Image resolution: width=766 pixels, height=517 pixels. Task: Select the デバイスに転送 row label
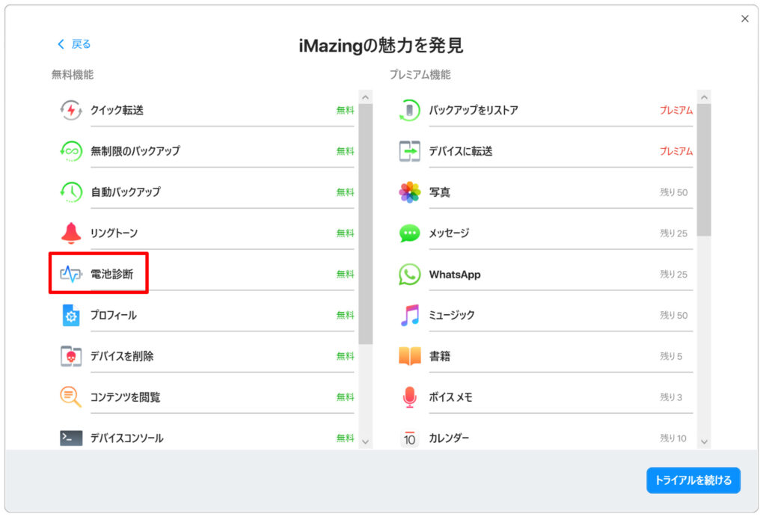(461, 151)
